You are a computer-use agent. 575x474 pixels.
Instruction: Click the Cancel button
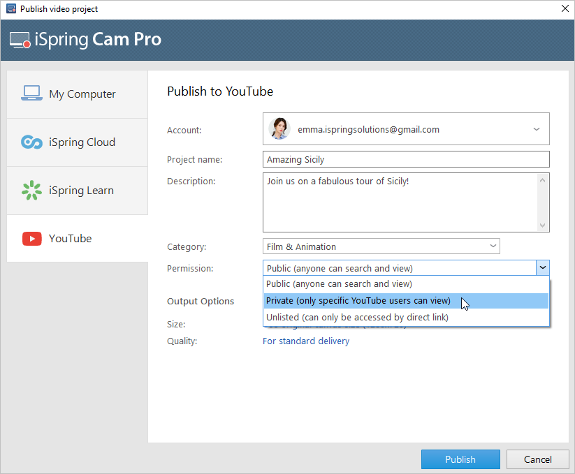[x=537, y=459]
